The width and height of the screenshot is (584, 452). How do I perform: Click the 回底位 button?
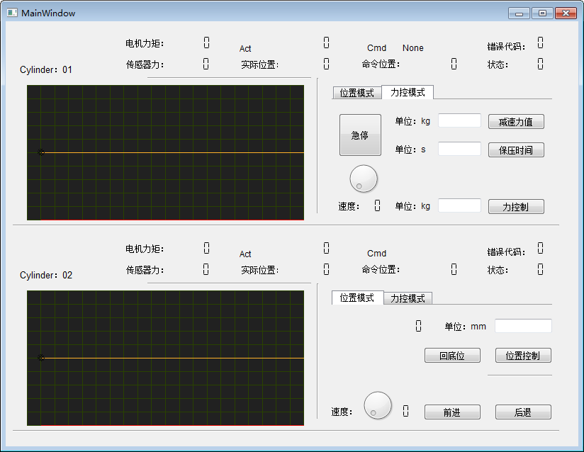pos(452,356)
